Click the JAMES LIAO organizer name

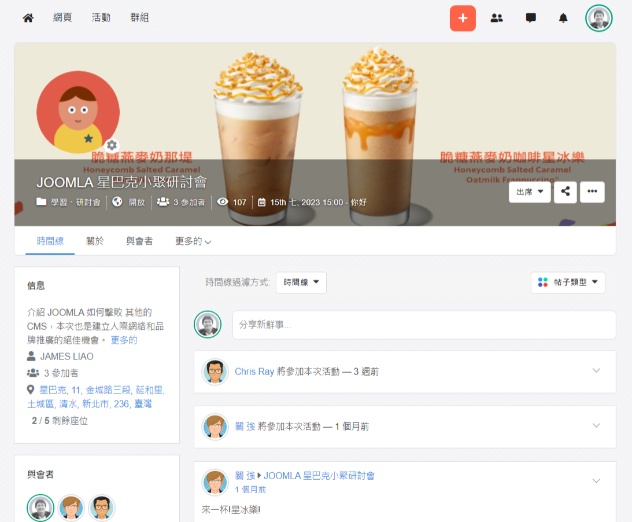point(67,356)
